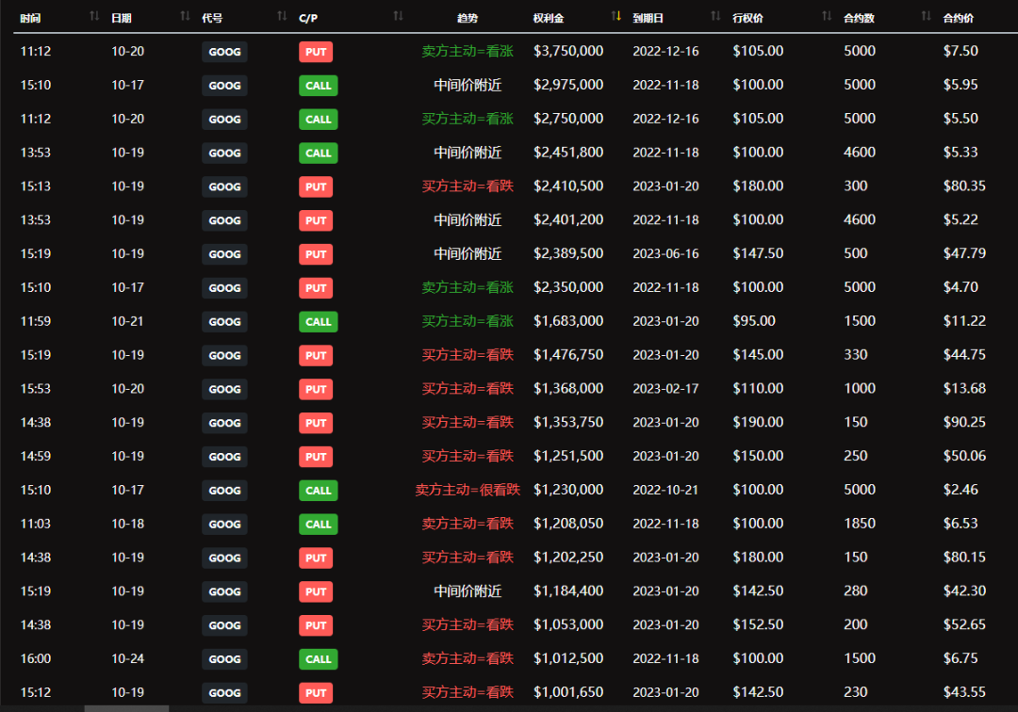Viewport: 1018px width, 712px height.
Task: Select the premium value $3,750,000
Action: click(568, 51)
